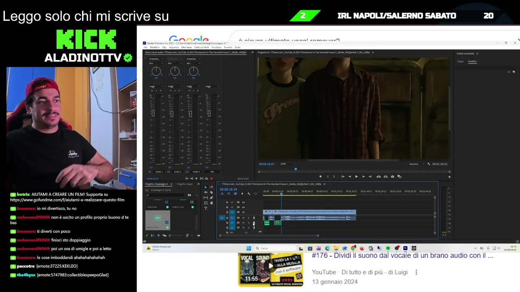Open Grafica essenziale panel menu
520x292 pixels.
click(x=477, y=54)
